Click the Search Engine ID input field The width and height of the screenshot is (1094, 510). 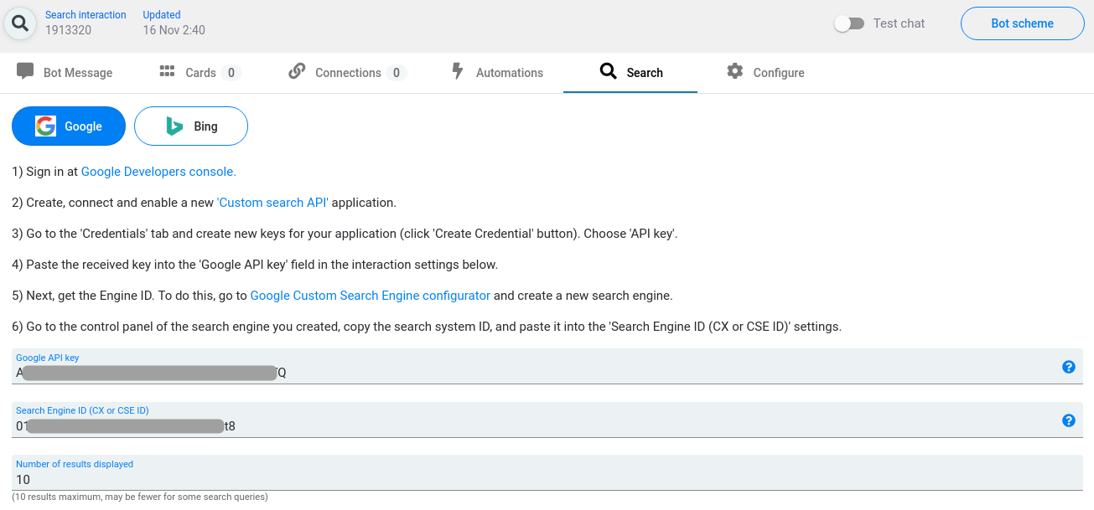[547, 420]
